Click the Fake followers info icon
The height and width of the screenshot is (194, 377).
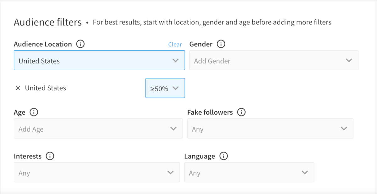[241, 112]
